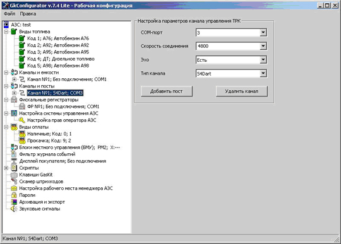Click the Удалить канал button
Screen dimensions: 341x244
click(242, 91)
